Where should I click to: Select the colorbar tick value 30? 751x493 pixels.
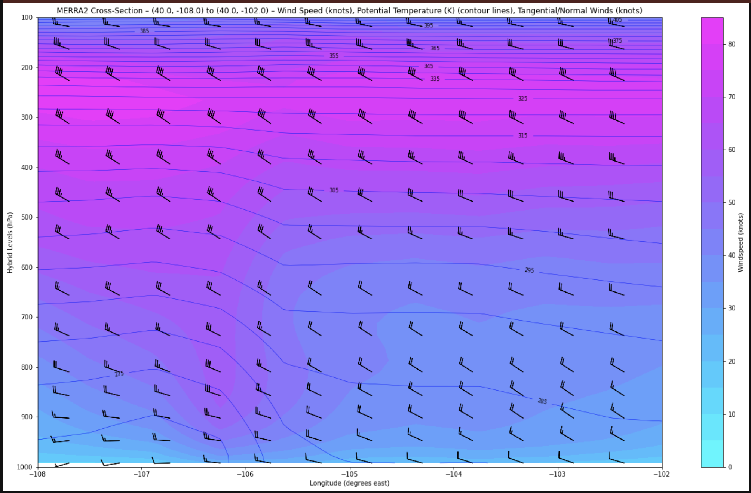click(x=732, y=308)
